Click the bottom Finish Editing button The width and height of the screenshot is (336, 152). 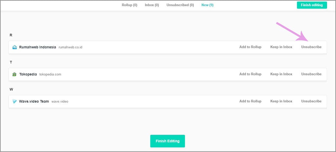pyautogui.click(x=167, y=141)
